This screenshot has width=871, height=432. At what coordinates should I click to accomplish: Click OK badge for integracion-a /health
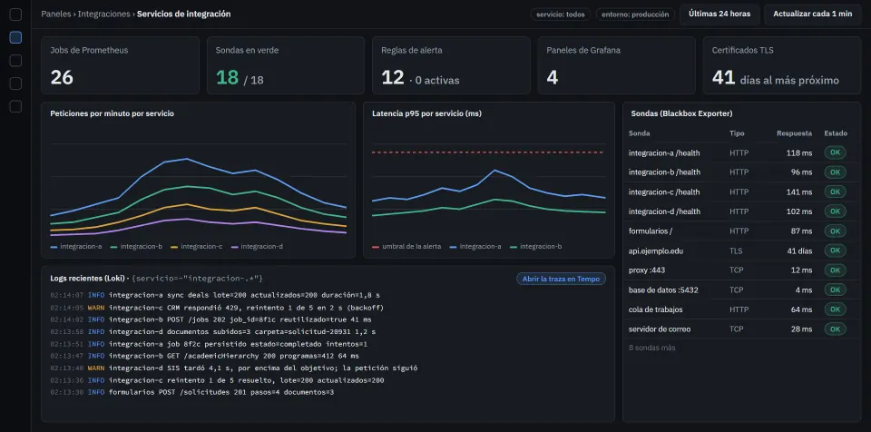tap(835, 152)
